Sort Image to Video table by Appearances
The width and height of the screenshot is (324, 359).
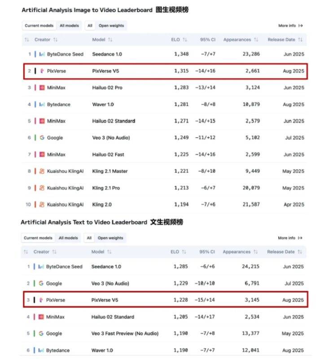[241, 39]
